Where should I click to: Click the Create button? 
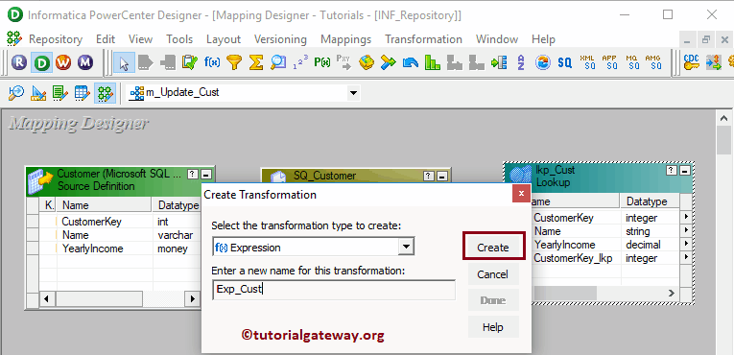[x=493, y=248]
